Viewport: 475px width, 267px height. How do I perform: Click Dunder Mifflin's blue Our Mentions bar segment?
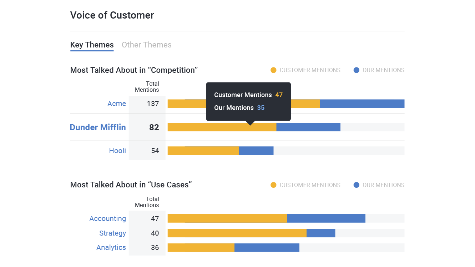pos(308,127)
